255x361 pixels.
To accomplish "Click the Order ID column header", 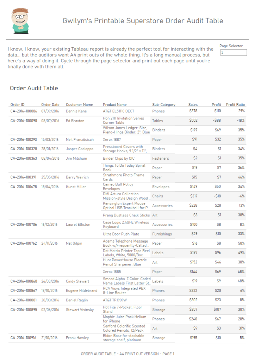I will point(17,104).
